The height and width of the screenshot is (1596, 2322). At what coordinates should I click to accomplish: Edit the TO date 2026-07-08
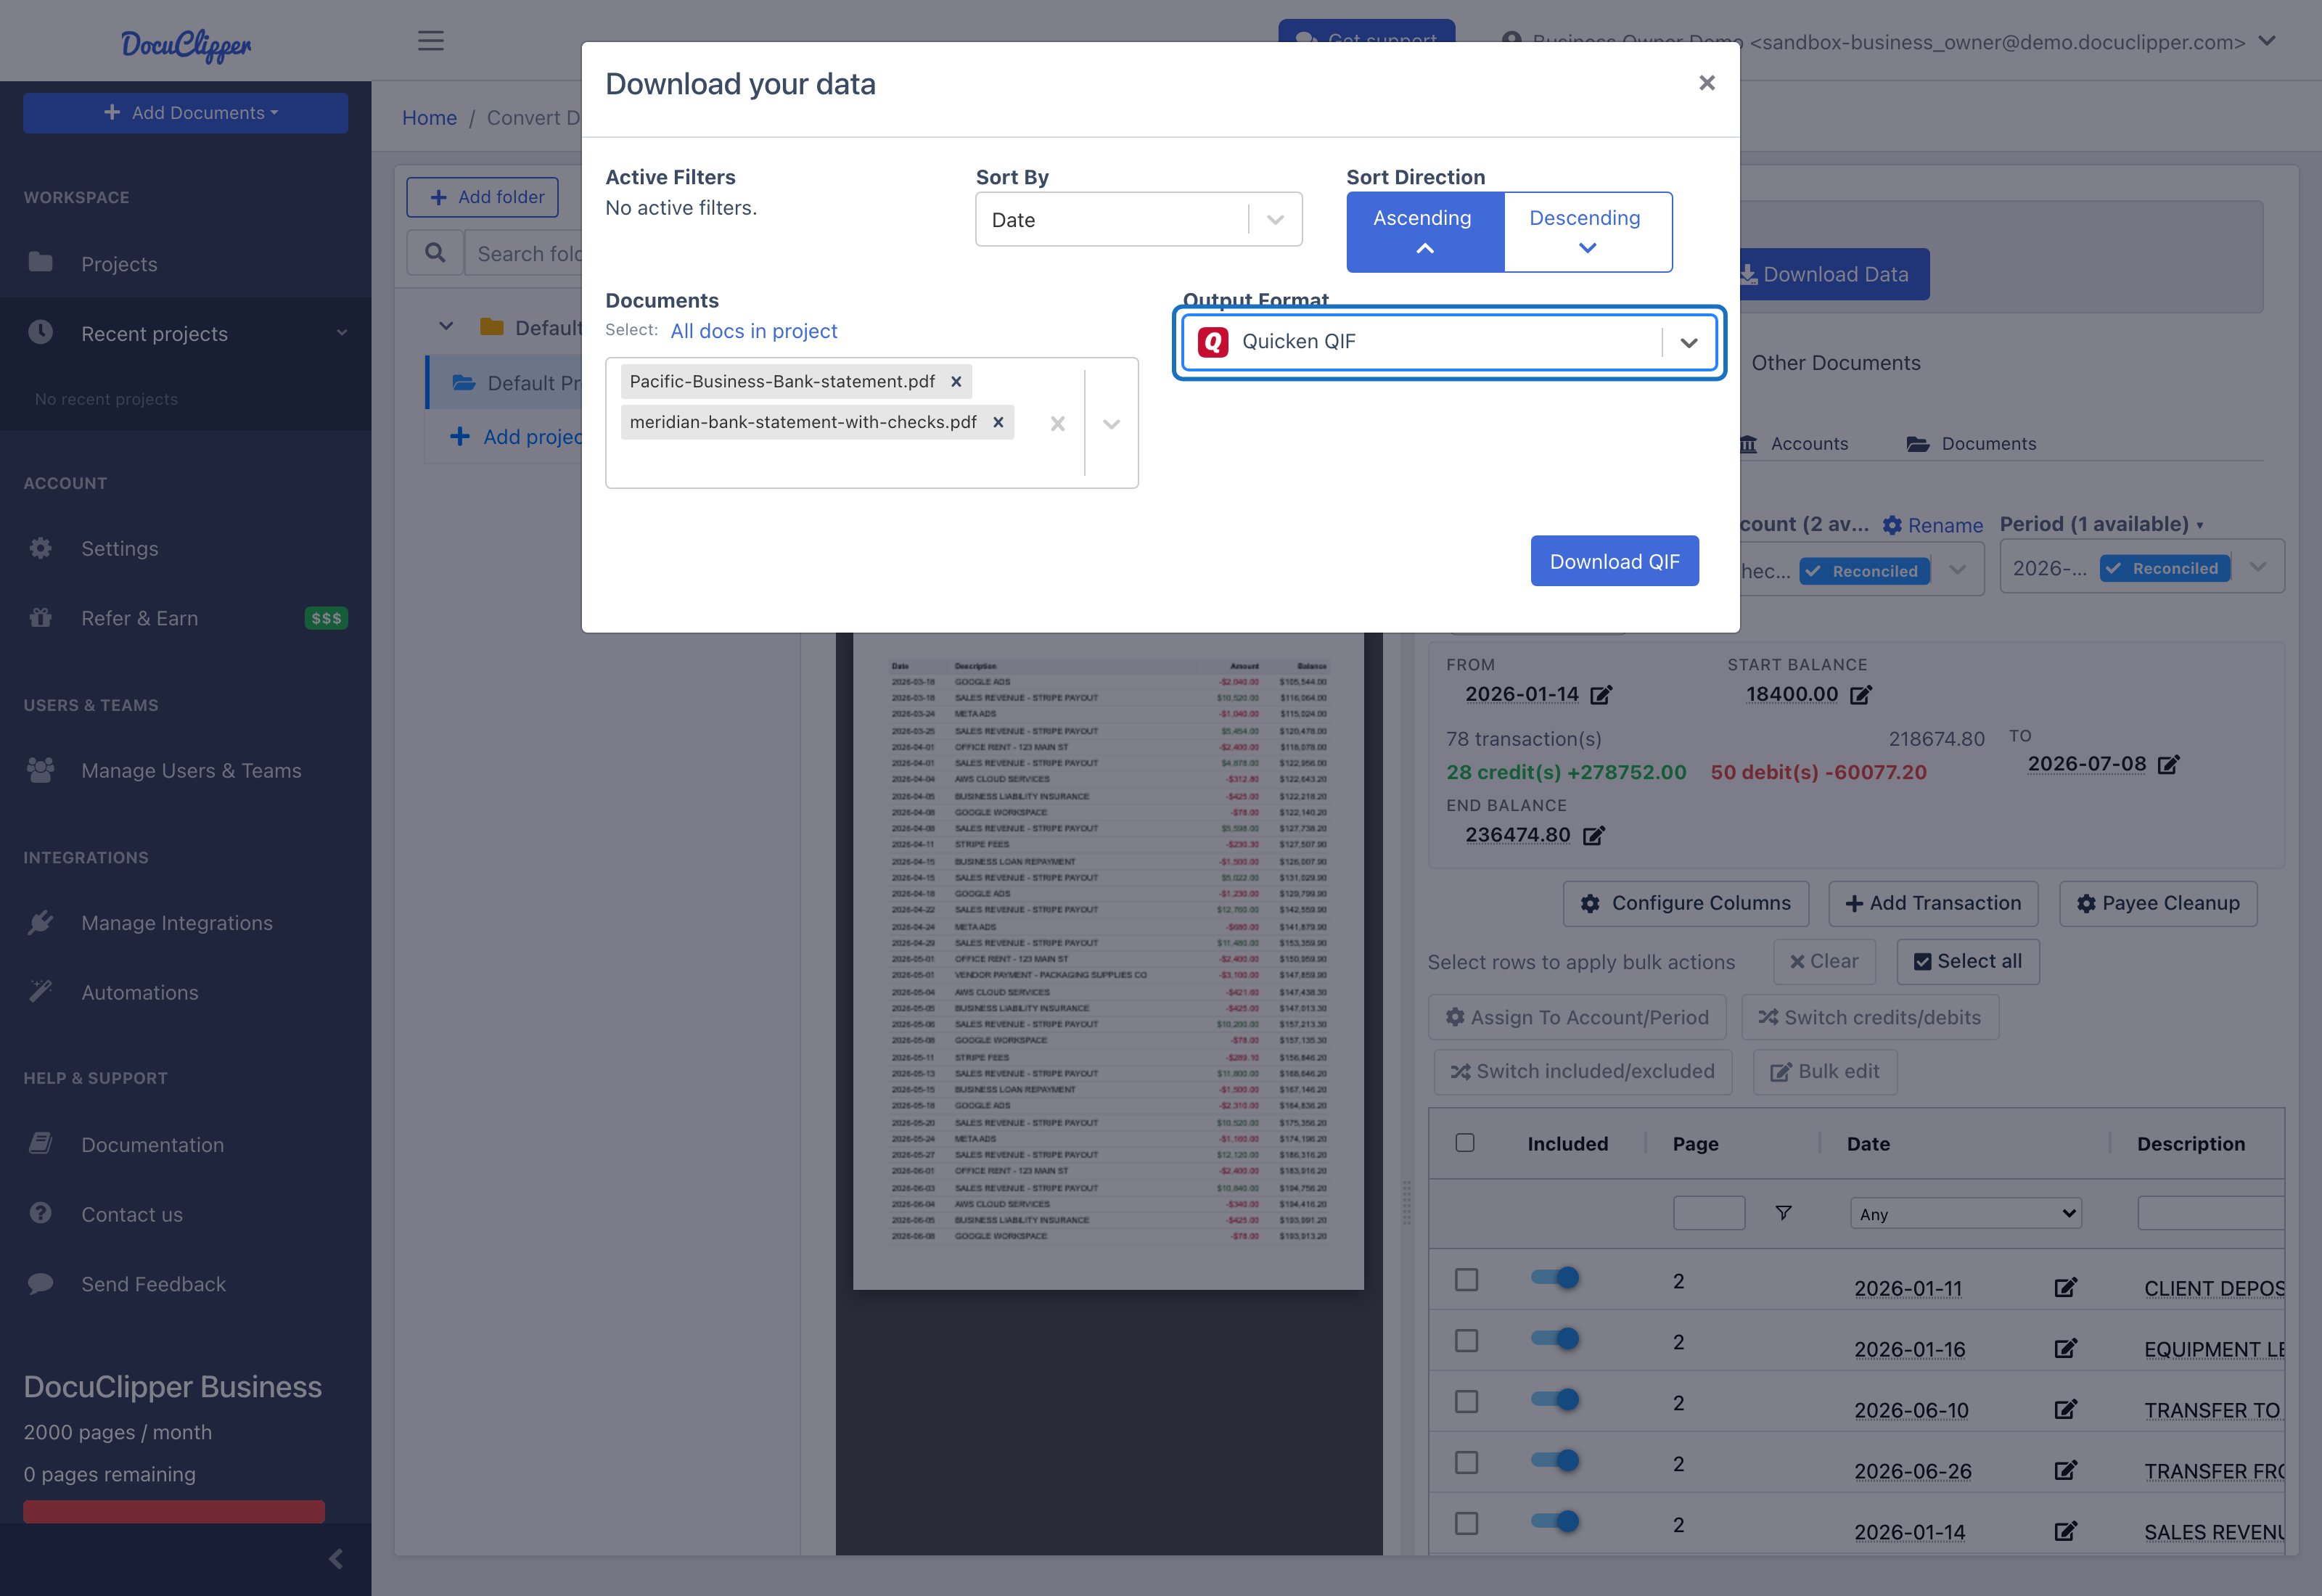click(x=2168, y=764)
